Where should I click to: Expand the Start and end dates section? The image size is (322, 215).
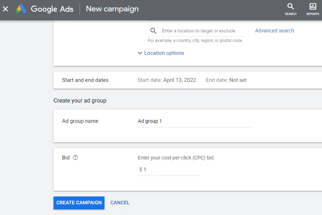tap(188, 80)
